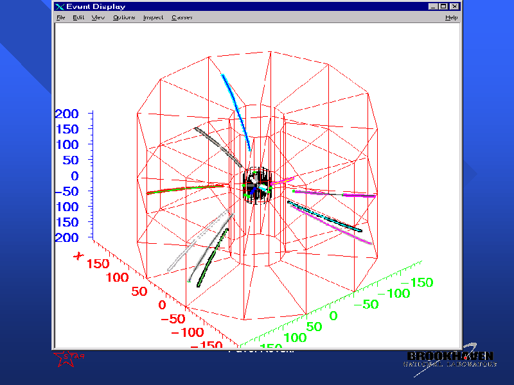Maximize the Event Display window
This screenshot has height=385, width=514.
[x=443, y=6]
